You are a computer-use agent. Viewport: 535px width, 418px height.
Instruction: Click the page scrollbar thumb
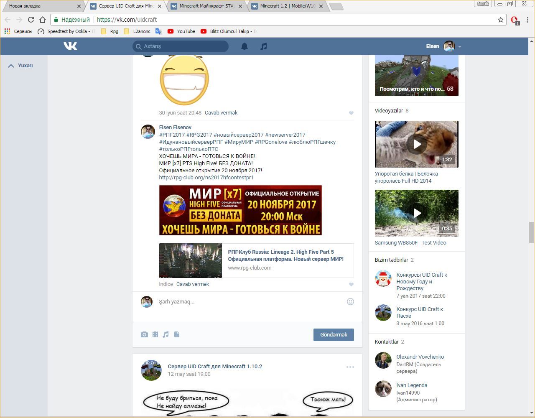532,232
